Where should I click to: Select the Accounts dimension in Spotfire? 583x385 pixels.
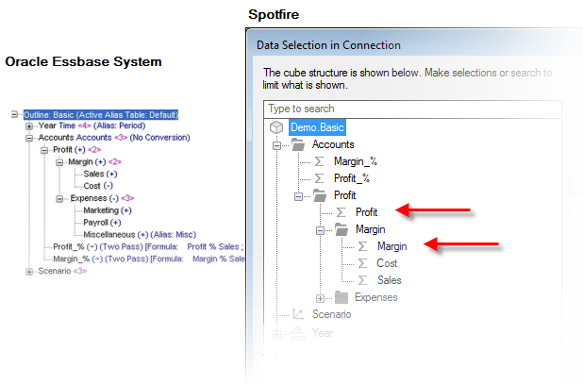click(x=333, y=144)
